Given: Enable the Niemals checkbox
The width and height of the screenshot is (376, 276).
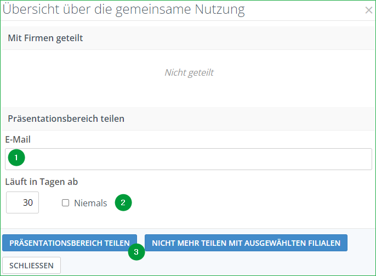Looking at the screenshot, I should pos(66,203).
